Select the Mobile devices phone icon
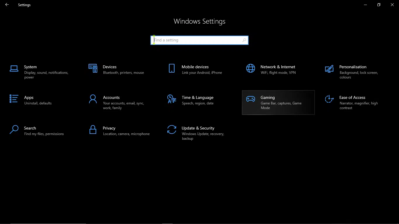The height and width of the screenshot is (224, 399). (172, 68)
